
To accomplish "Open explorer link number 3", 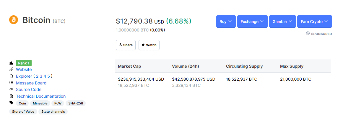I will tap(41, 76).
